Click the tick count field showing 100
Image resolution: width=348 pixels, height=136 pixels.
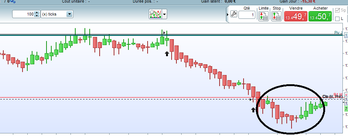(x=24, y=14)
